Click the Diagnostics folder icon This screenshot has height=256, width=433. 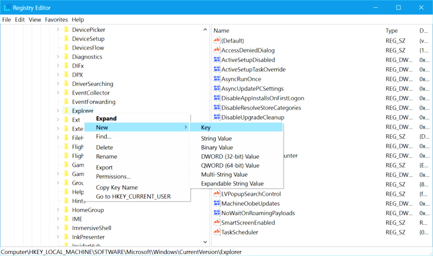click(66, 57)
